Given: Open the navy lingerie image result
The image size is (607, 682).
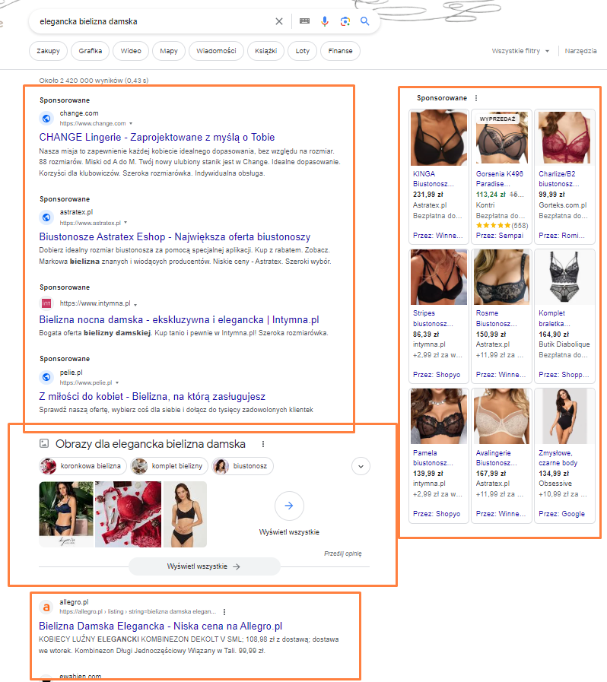Looking at the screenshot, I should point(66,514).
